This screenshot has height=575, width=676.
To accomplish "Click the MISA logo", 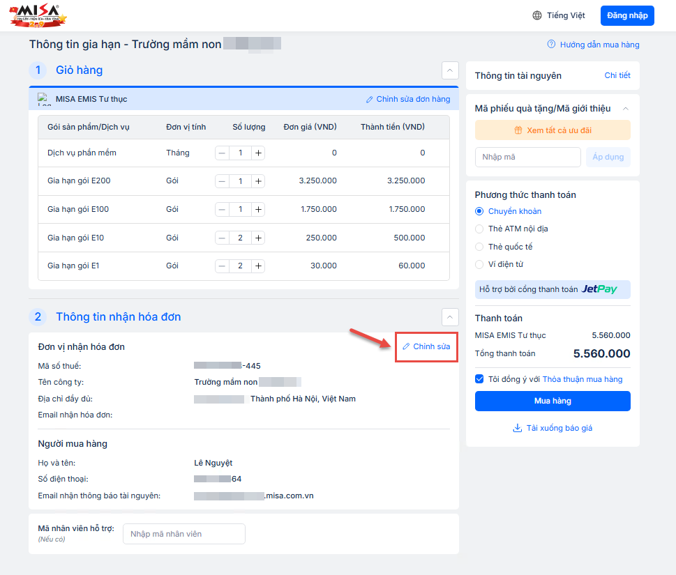I will point(38,16).
